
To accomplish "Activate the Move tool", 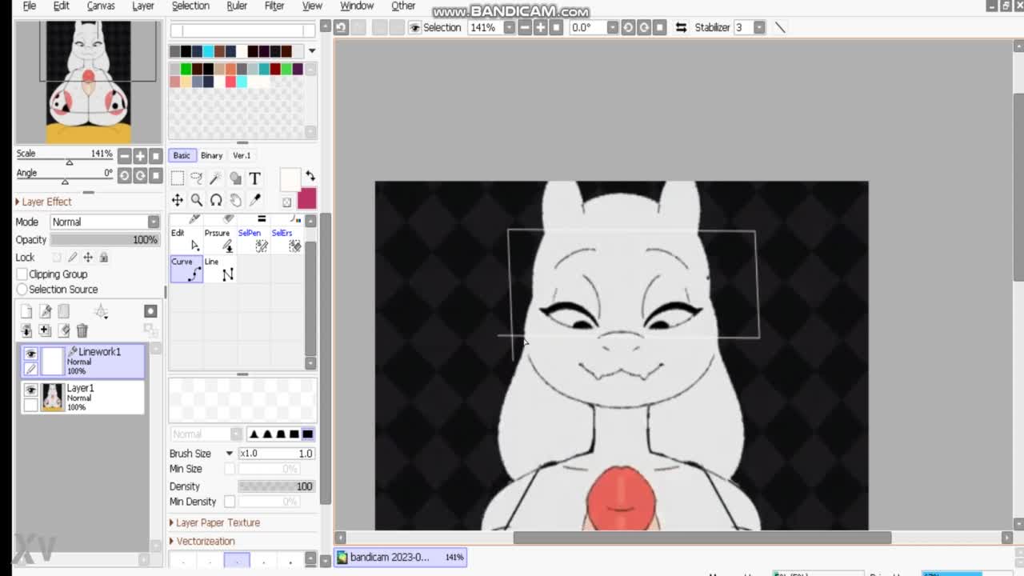I will (x=178, y=200).
